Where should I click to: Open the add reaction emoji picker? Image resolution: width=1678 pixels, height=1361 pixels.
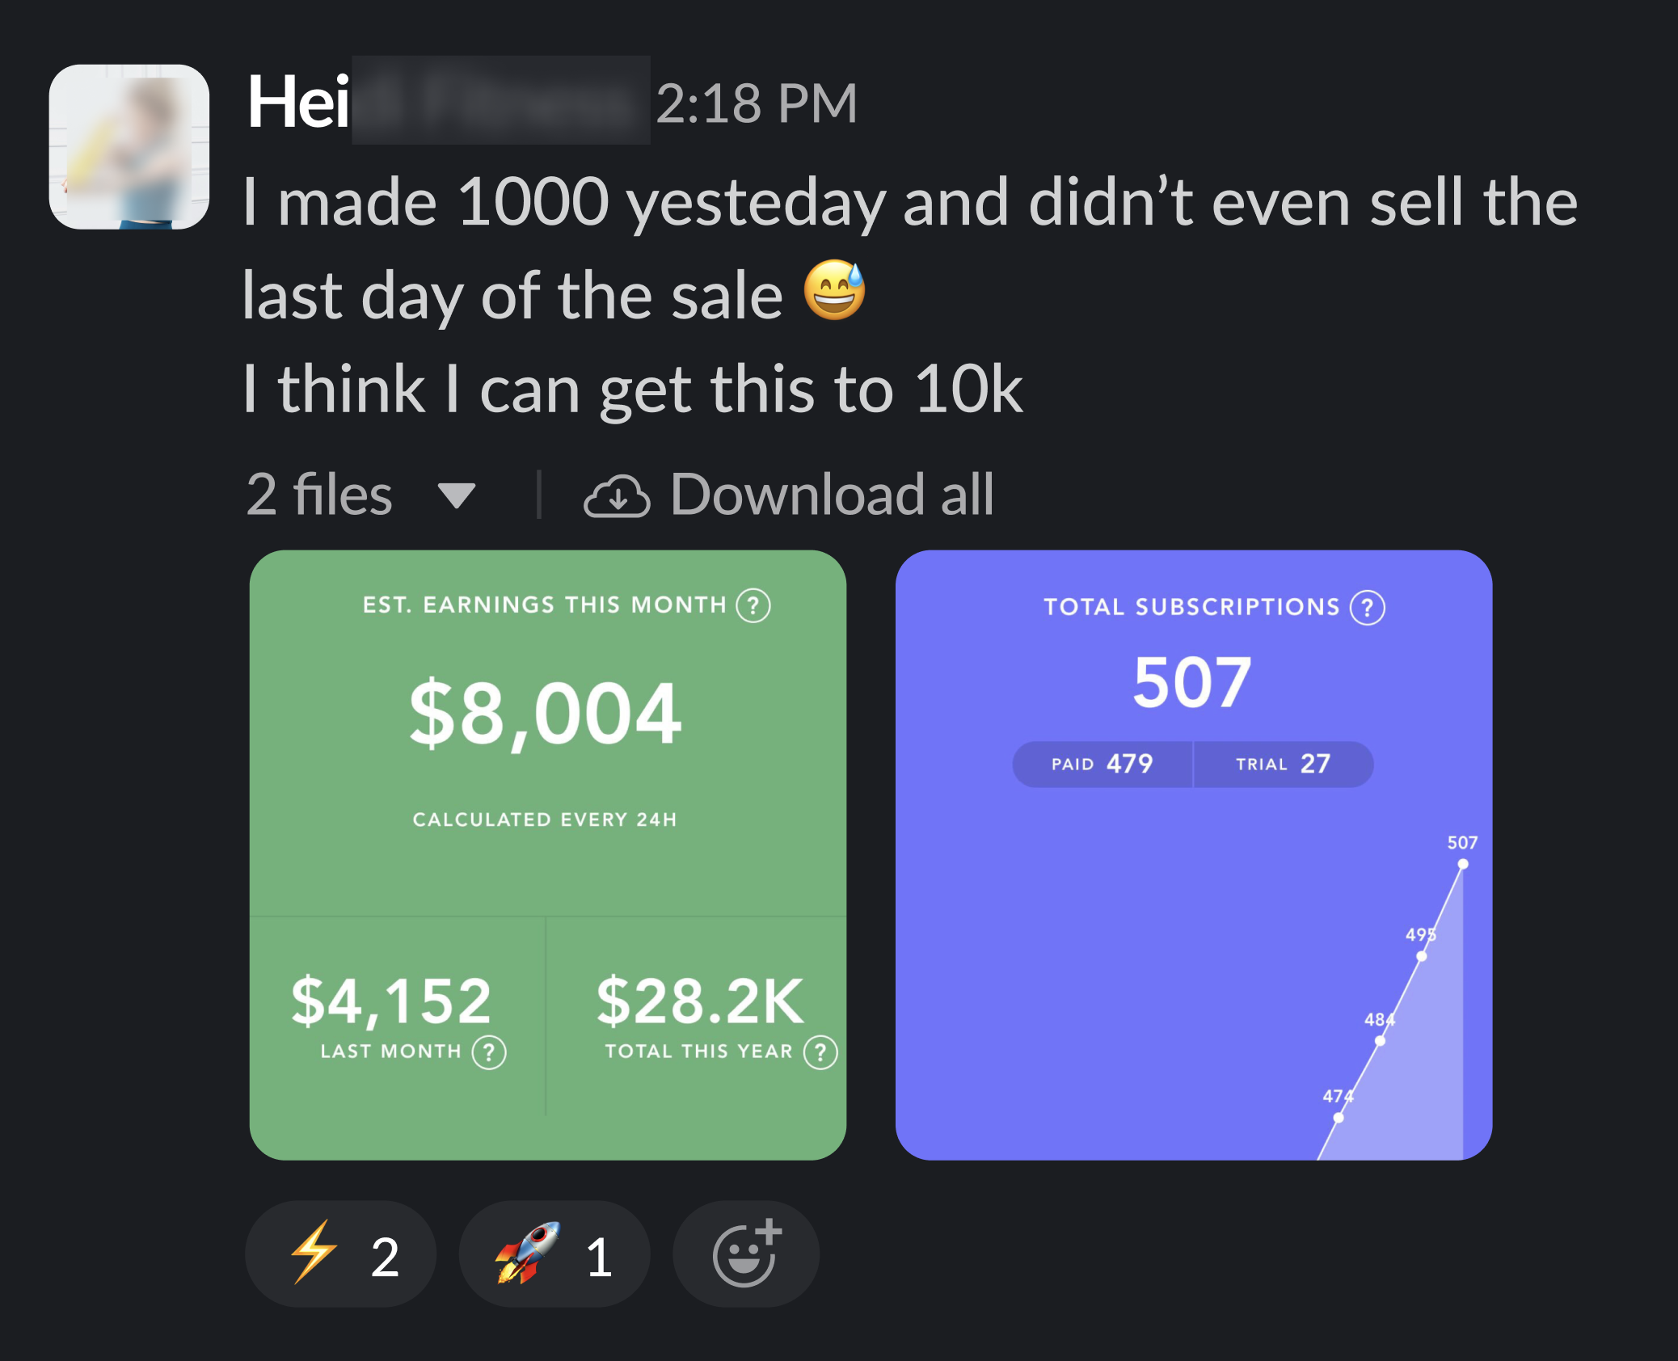click(745, 1254)
